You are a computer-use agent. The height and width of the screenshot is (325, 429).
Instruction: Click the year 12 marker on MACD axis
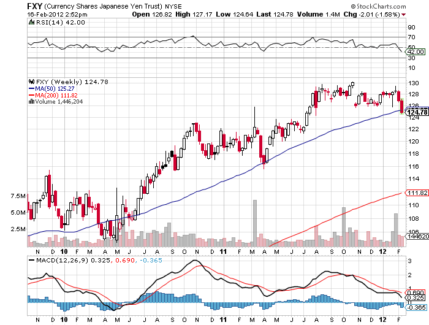click(x=383, y=320)
